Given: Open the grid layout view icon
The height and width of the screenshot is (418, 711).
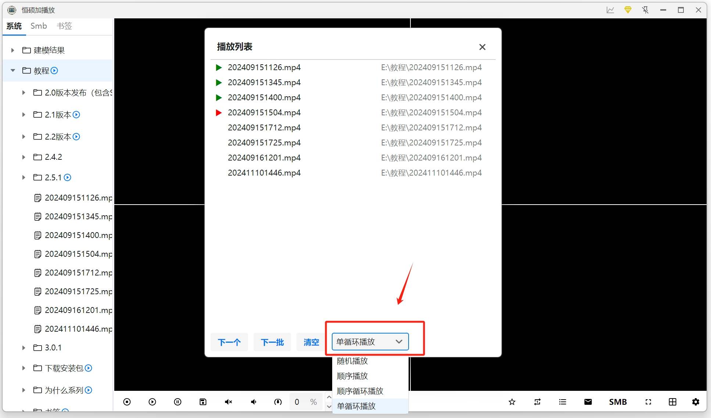Looking at the screenshot, I should 672,401.
